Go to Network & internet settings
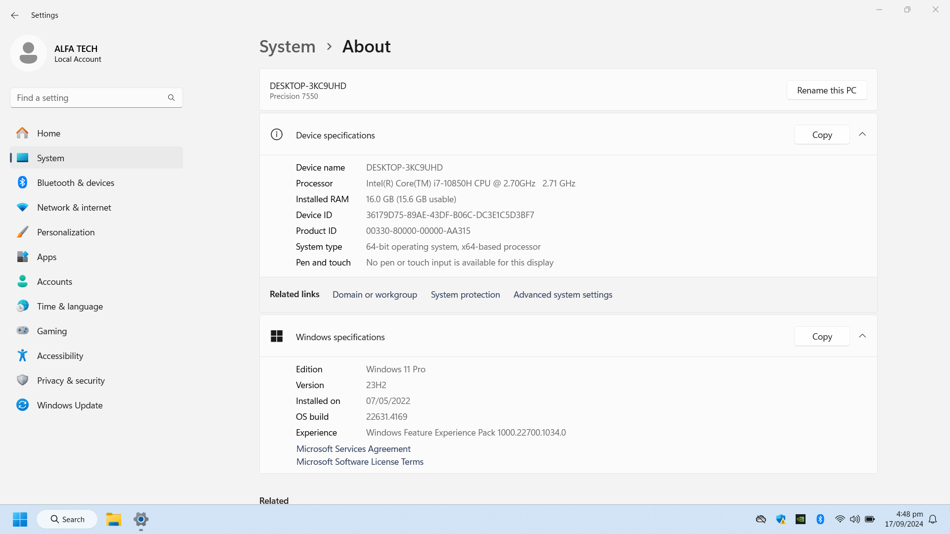950x534 pixels. (x=96, y=207)
